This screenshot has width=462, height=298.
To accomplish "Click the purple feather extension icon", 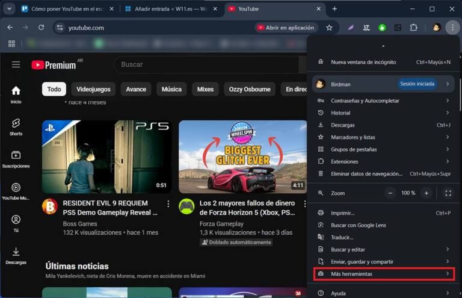I will [x=351, y=28].
